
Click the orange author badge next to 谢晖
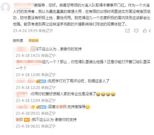[x=27, y=120]
